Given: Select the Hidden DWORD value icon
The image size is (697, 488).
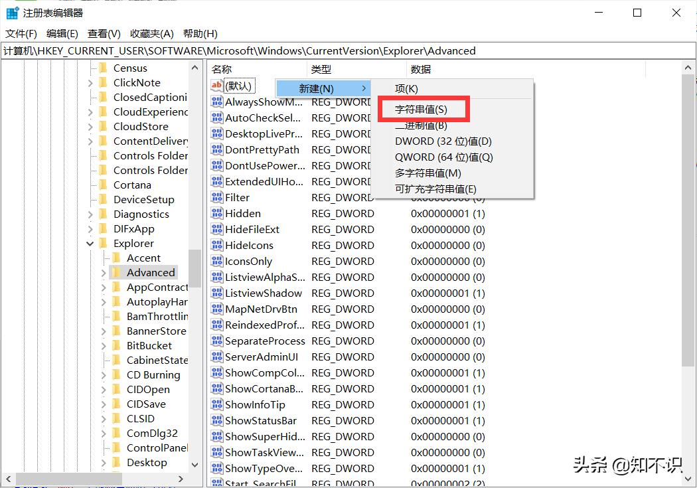Looking at the screenshot, I should 217,213.
